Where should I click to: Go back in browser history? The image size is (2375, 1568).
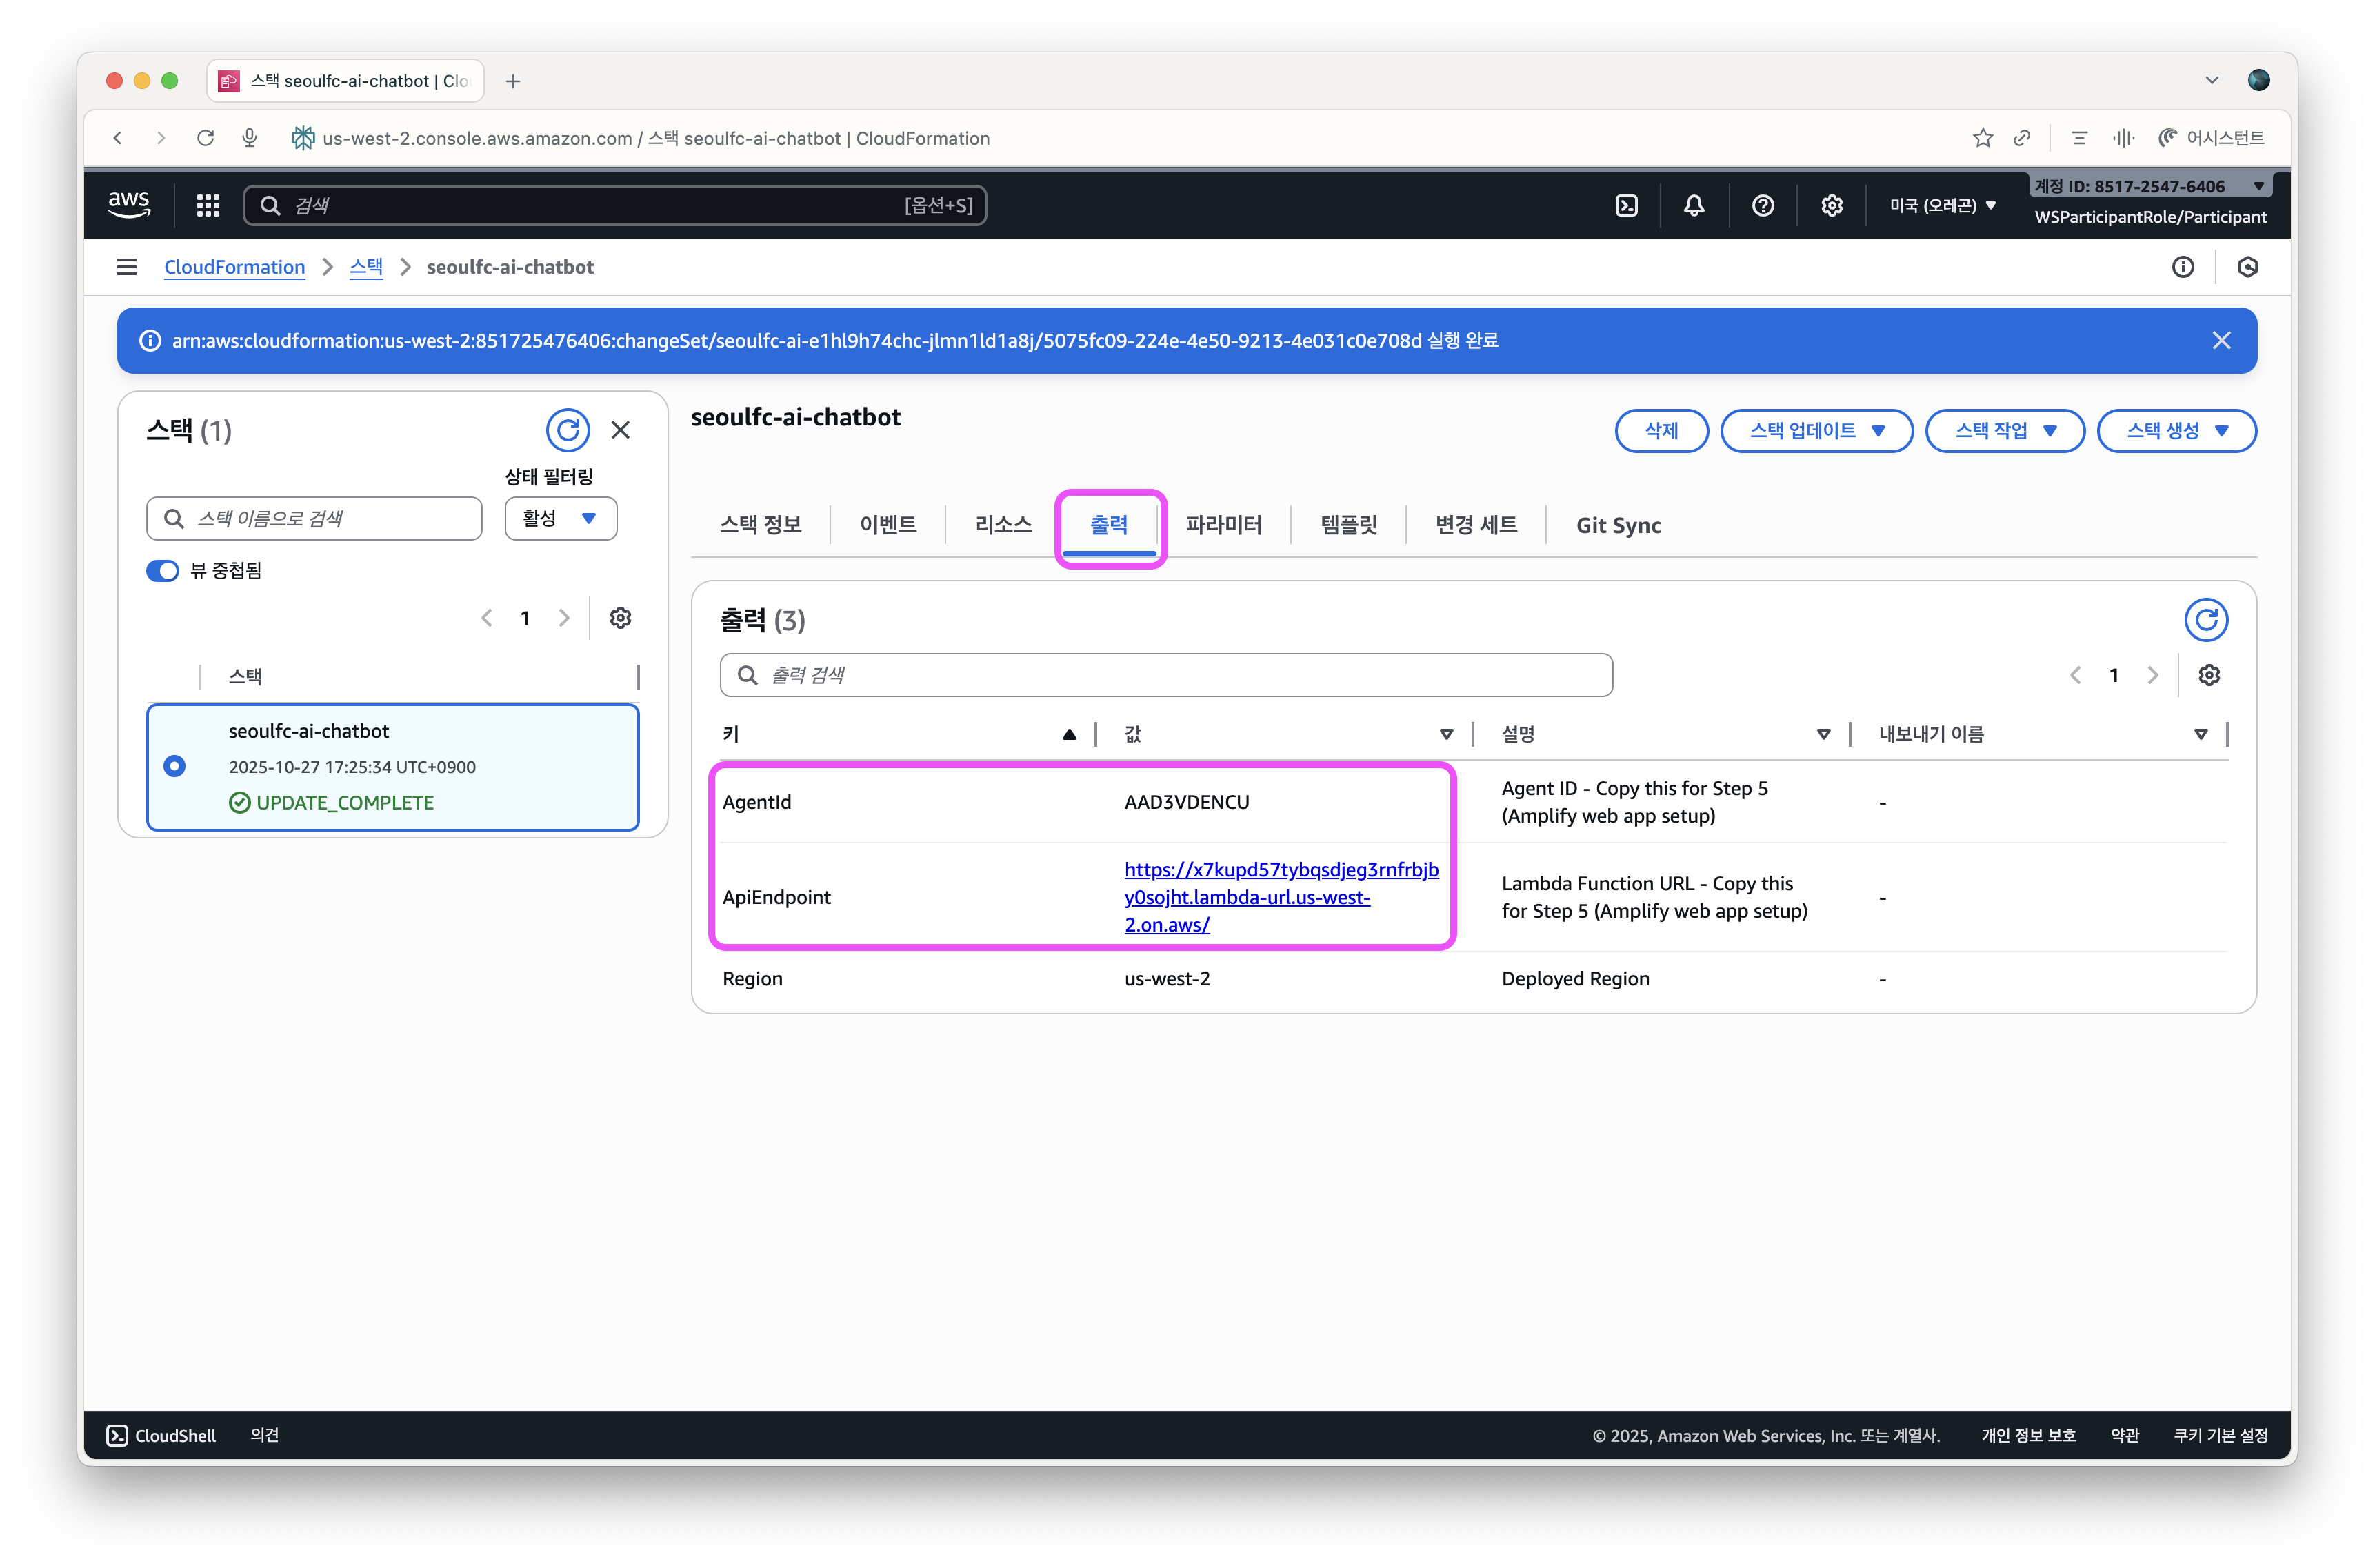118,138
